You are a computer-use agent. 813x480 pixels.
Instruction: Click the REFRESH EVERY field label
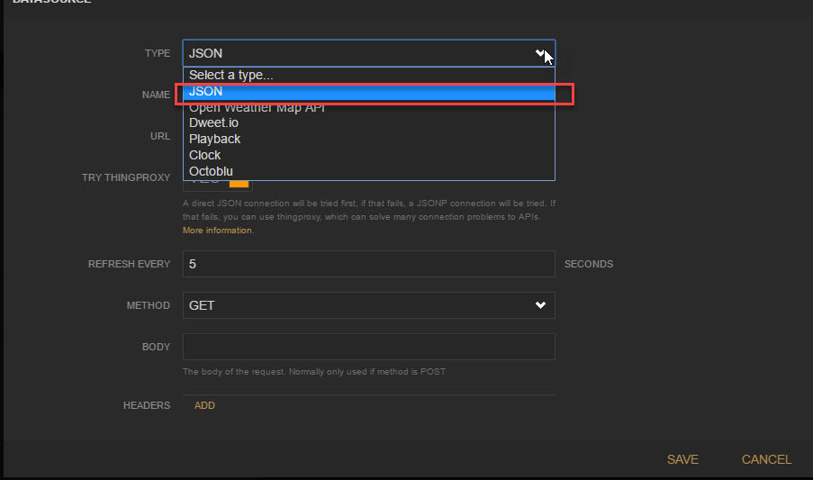(x=129, y=264)
